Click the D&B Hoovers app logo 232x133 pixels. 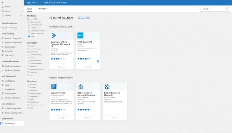[80, 86]
